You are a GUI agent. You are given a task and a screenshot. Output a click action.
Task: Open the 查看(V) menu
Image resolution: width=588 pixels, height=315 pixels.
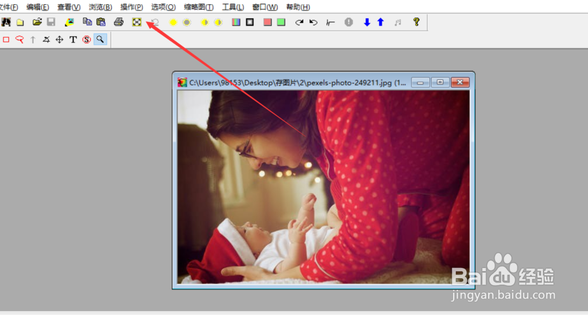click(69, 7)
